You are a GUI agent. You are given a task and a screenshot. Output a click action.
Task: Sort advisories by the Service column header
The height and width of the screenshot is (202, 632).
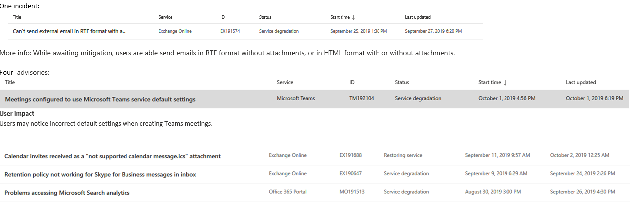(285, 82)
